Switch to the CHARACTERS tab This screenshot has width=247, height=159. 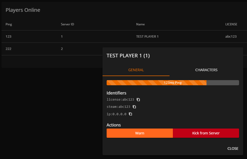[x=206, y=70]
